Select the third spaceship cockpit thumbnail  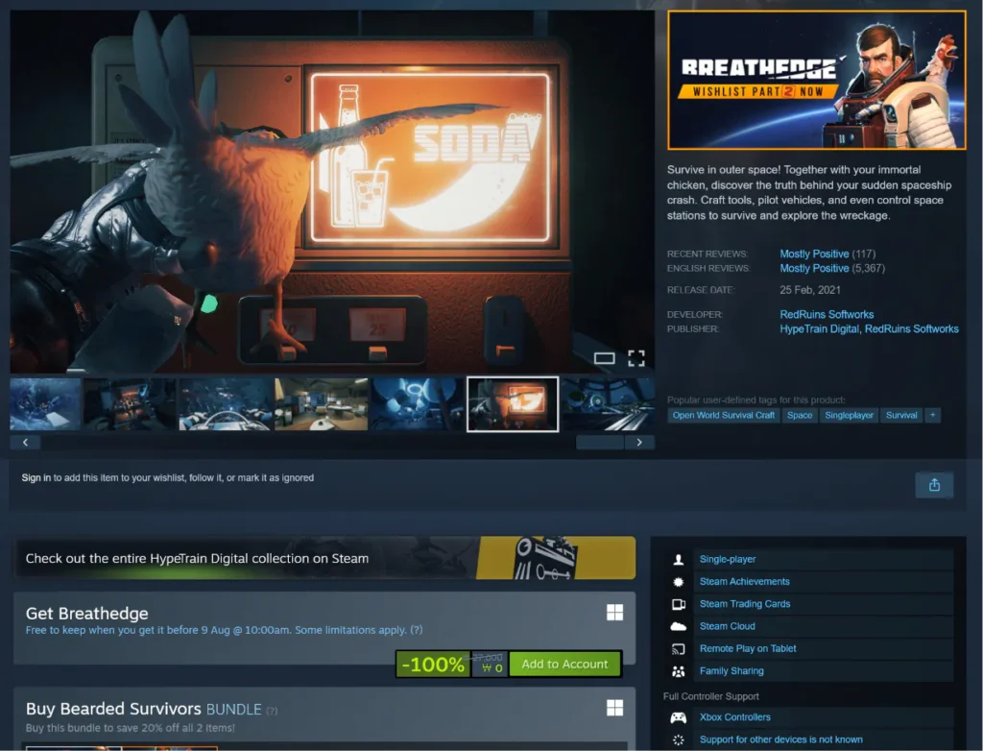[225, 404]
